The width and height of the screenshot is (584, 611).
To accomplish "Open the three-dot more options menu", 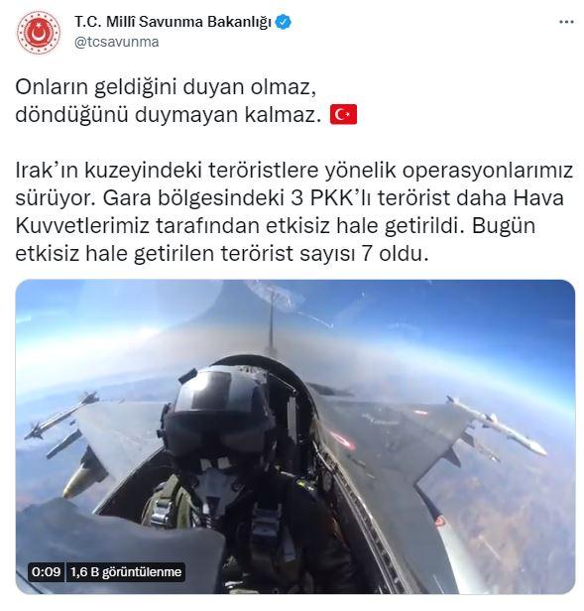I will pyautogui.click(x=566, y=22).
